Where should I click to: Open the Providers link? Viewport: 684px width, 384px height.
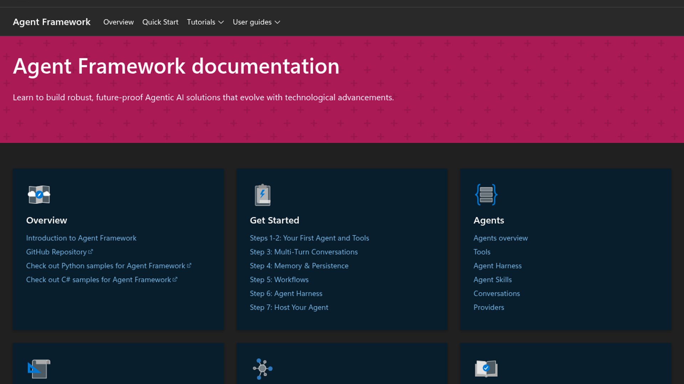[x=489, y=307]
